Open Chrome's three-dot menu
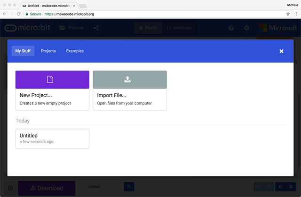 pos(295,14)
